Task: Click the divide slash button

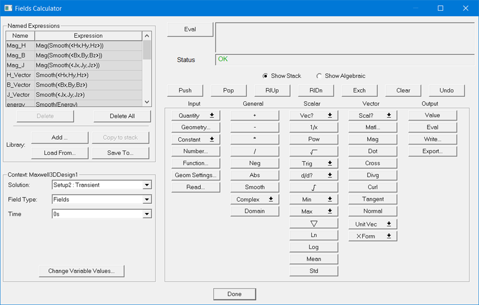Action: click(x=255, y=152)
